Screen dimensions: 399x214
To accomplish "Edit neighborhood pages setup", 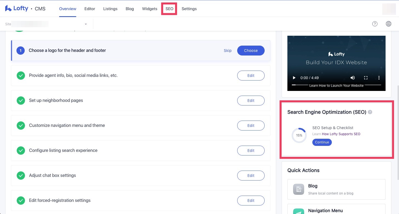I will pyautogui.click(x=251, y=101).
